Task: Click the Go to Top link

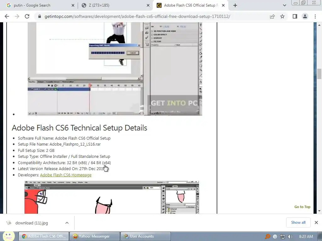Action: 302,207
